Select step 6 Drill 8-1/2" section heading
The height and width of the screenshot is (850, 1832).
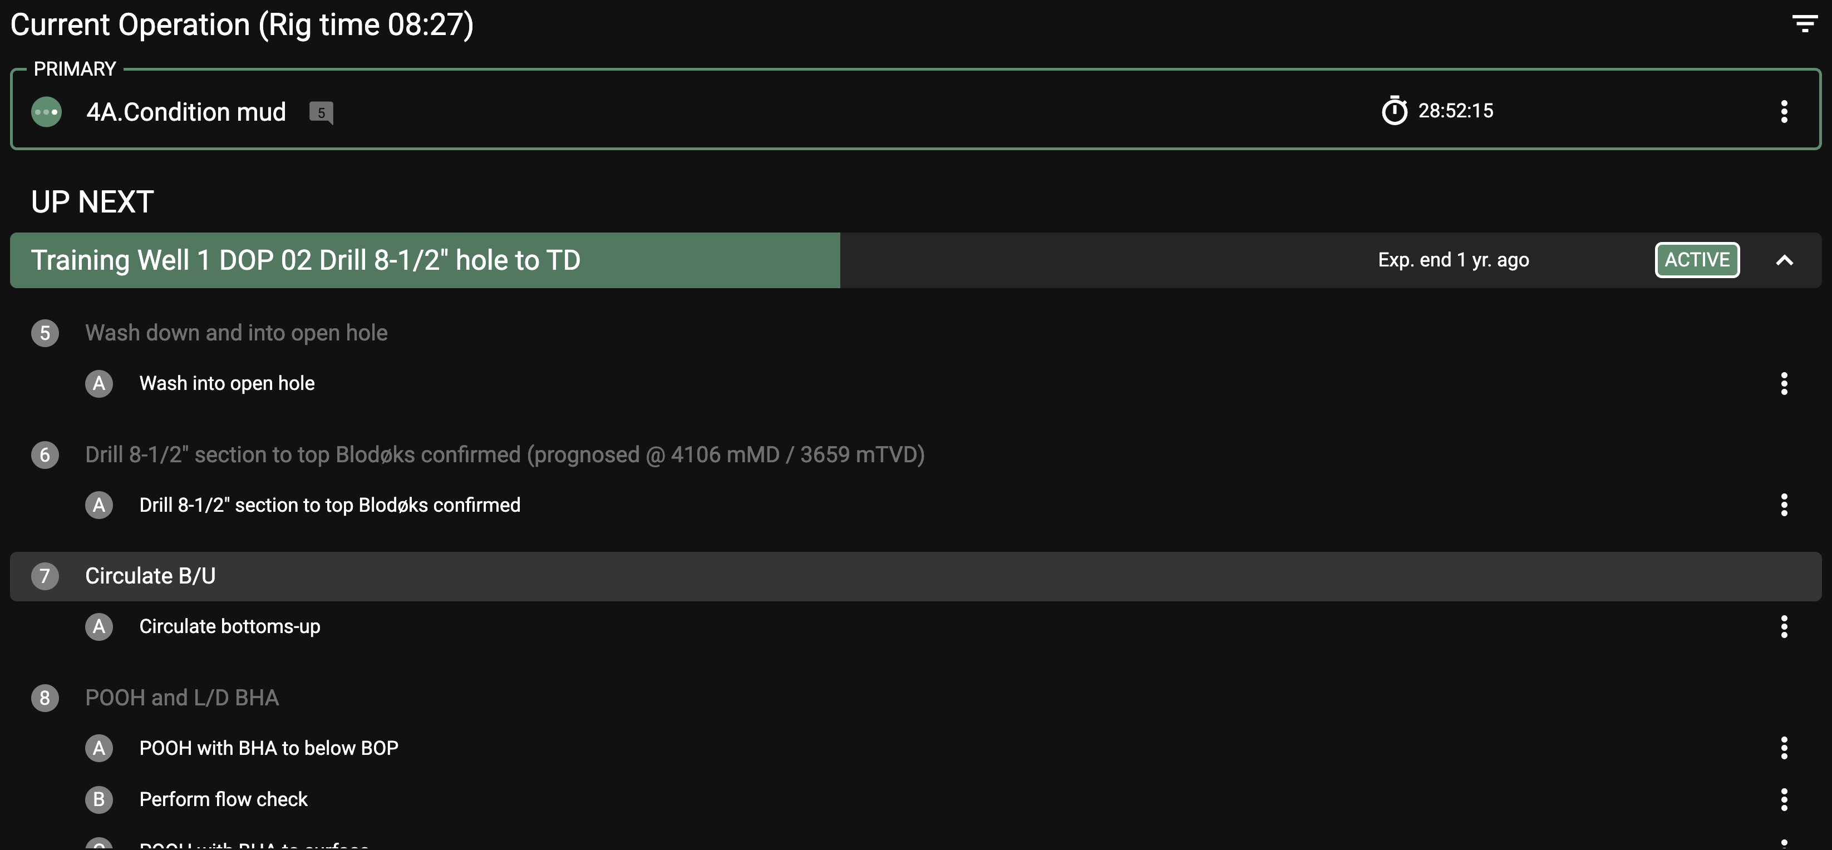pos(504,454)
